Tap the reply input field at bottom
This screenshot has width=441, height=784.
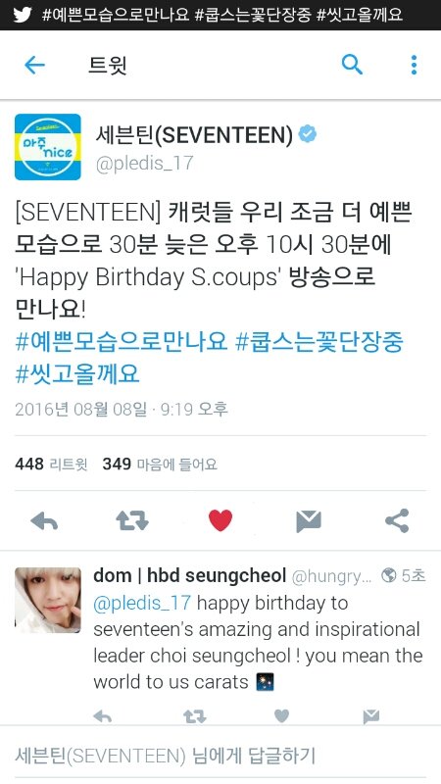[x=220, y=756]
